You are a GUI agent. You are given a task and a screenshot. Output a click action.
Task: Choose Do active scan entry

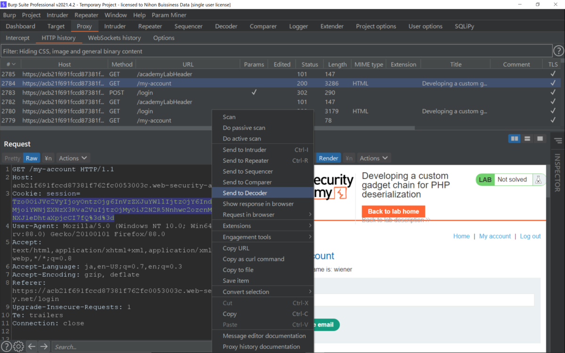263,138
